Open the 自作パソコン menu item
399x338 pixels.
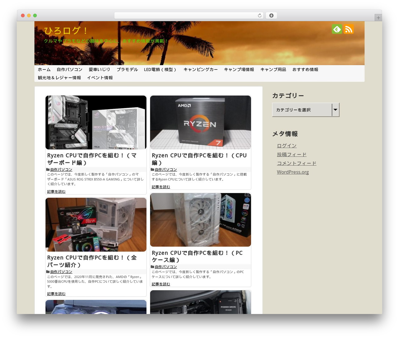(x=70, y=70)
